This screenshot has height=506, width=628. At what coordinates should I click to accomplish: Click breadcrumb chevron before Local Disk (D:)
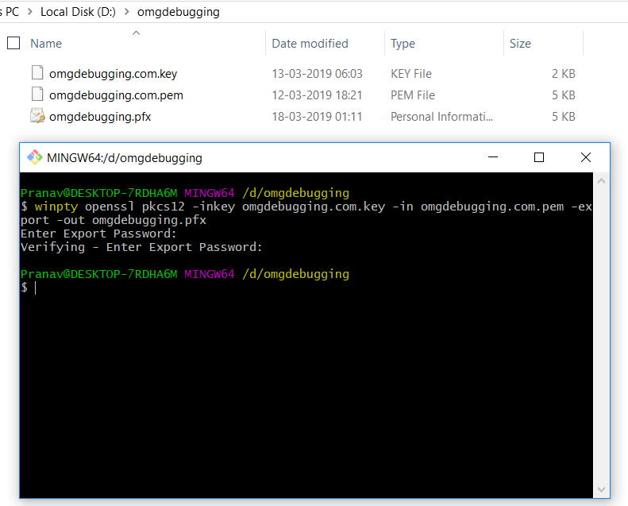tap(30, 12)
